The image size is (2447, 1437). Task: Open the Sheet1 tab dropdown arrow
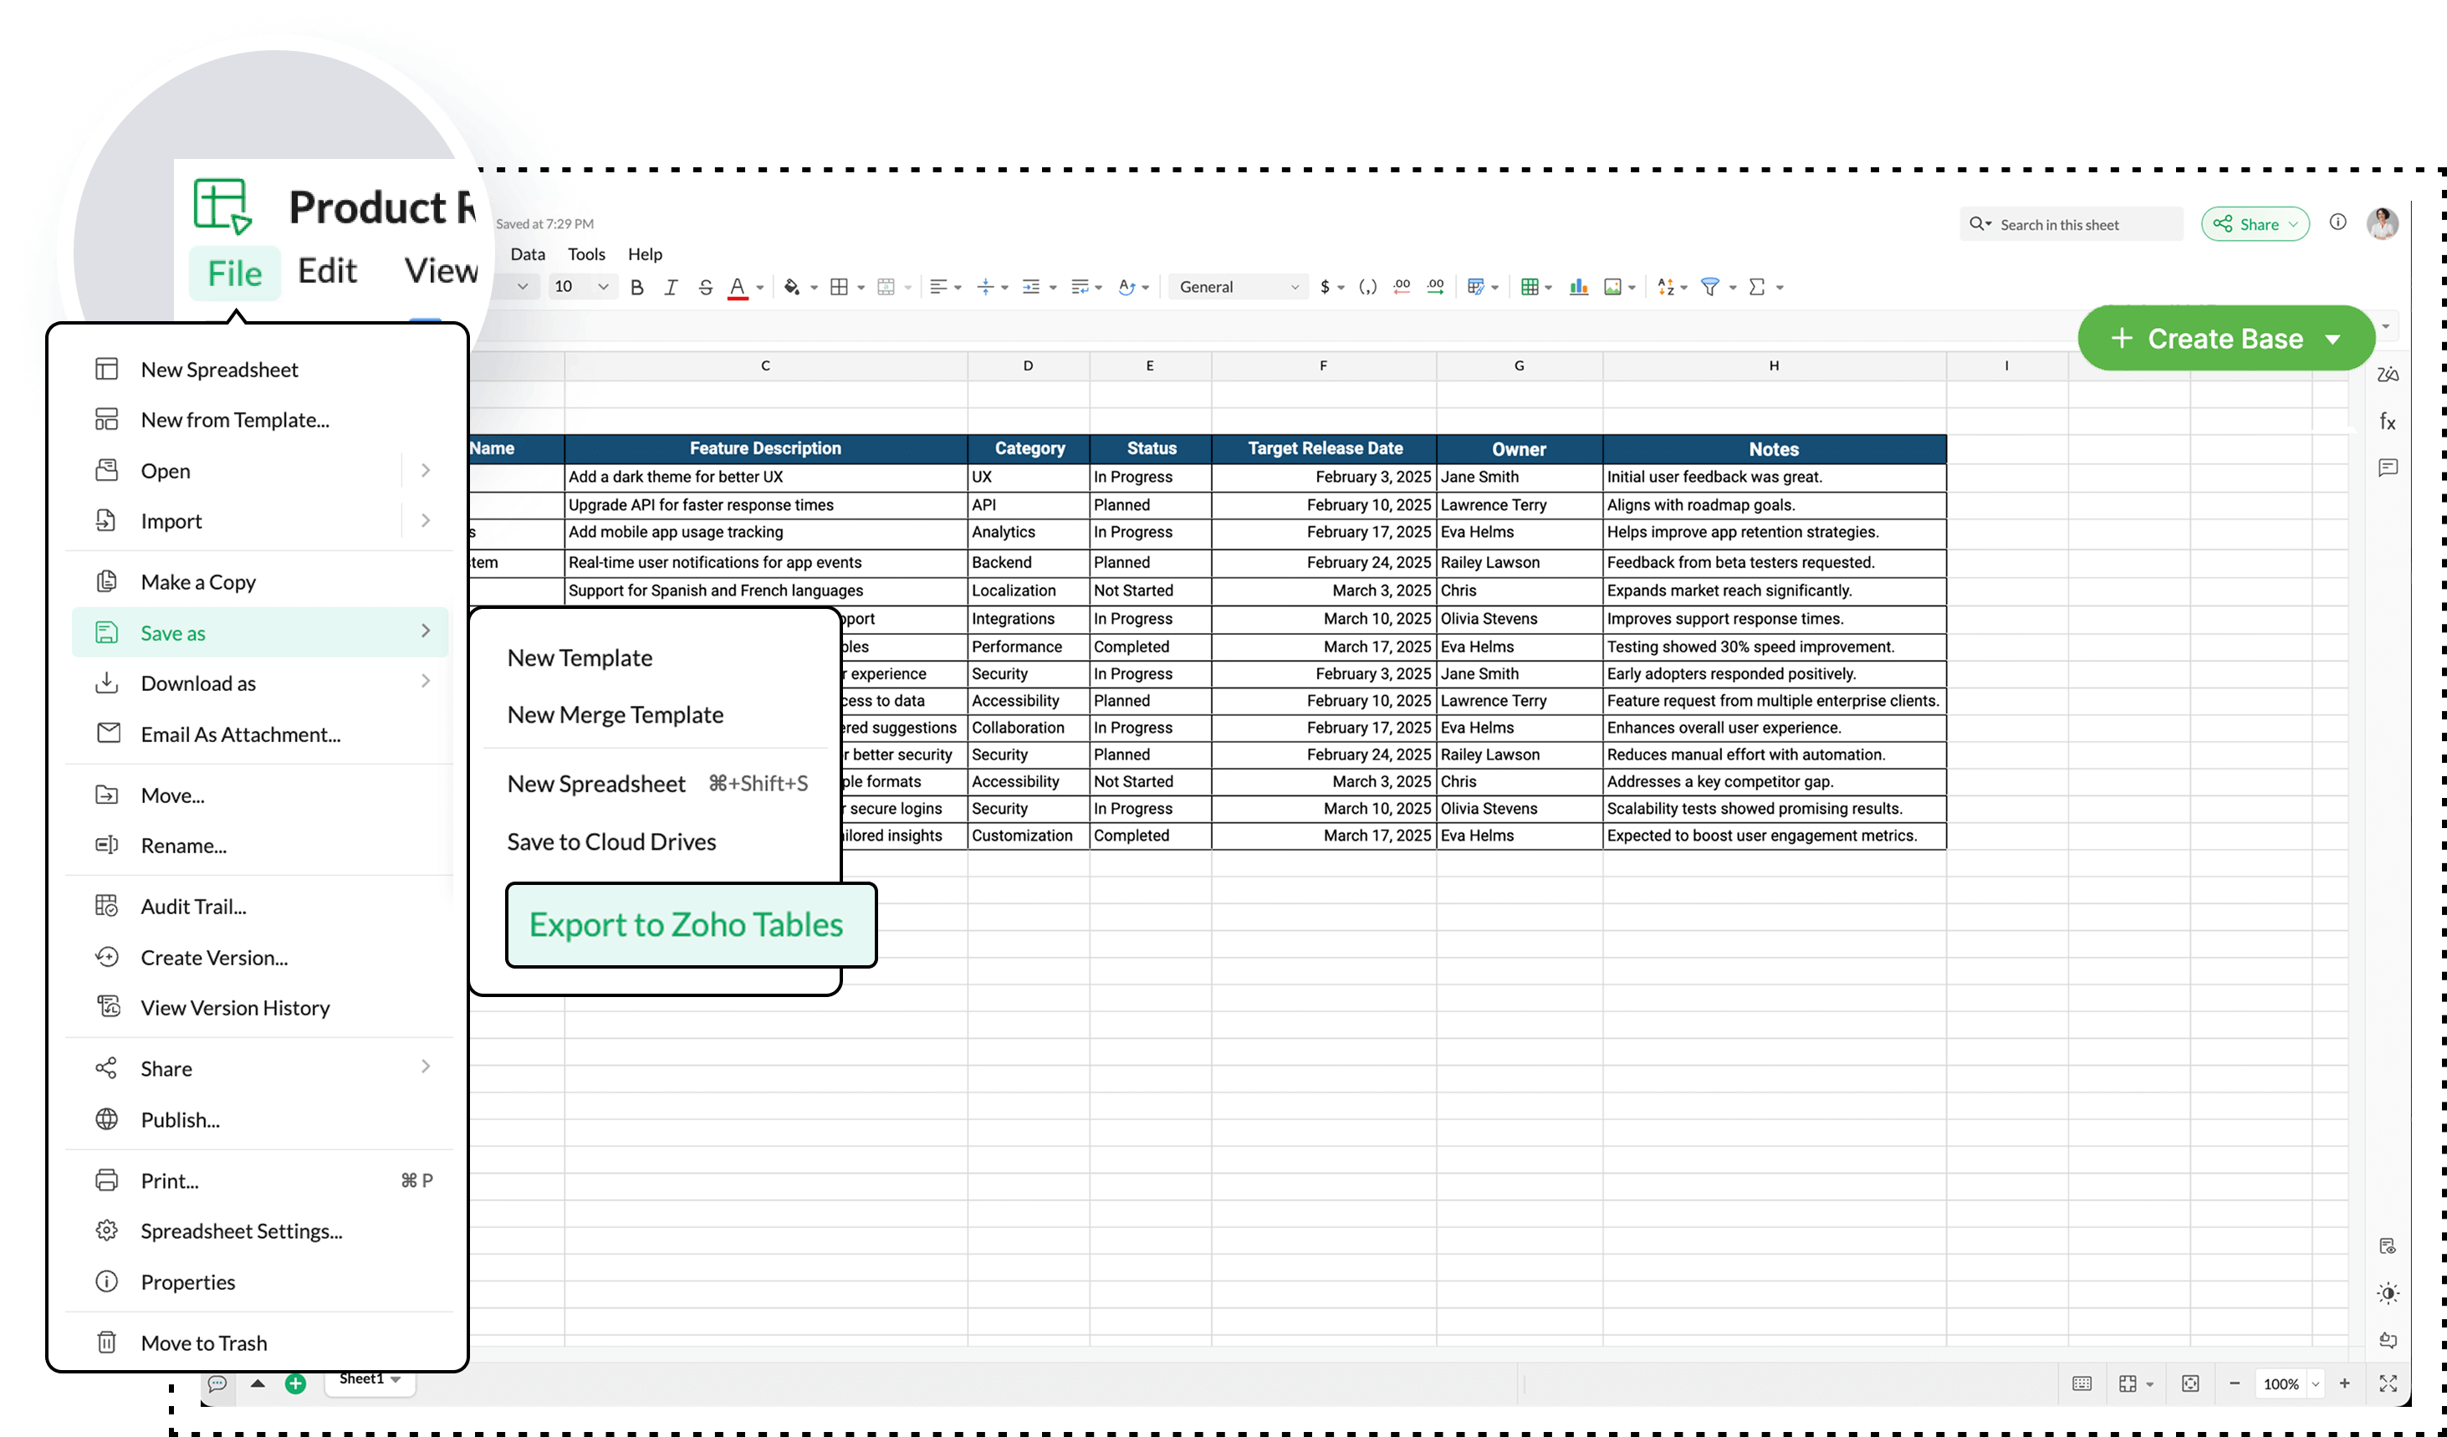[x=396, y=1380]
